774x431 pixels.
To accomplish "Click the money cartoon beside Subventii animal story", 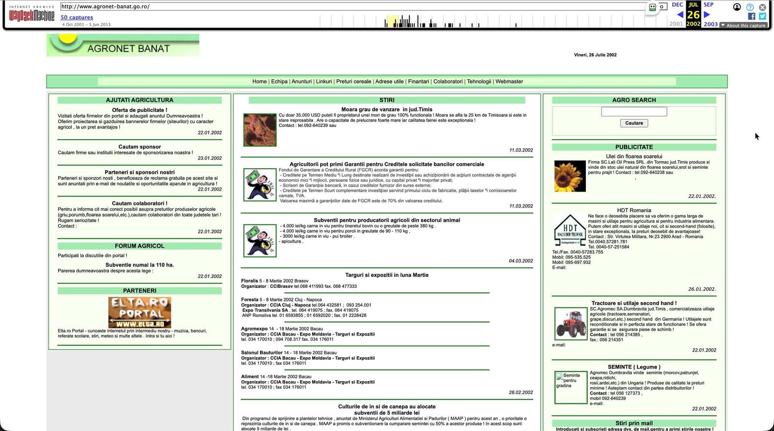I will tap(260, 241).
